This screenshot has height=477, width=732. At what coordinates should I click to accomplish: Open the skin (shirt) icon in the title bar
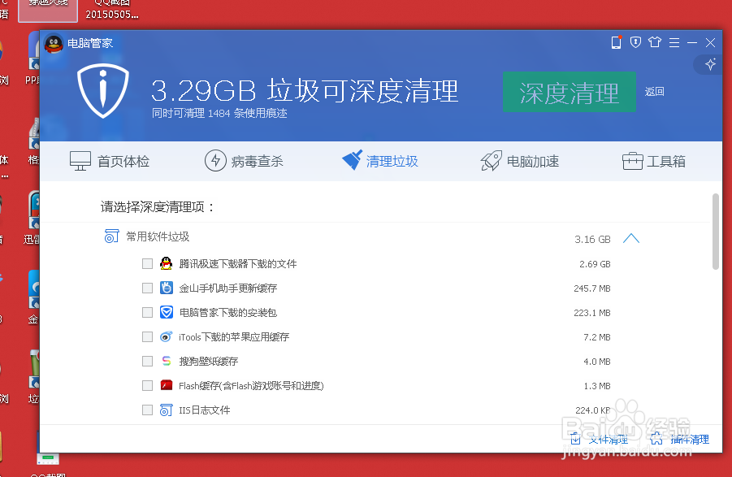click(655, 42)
